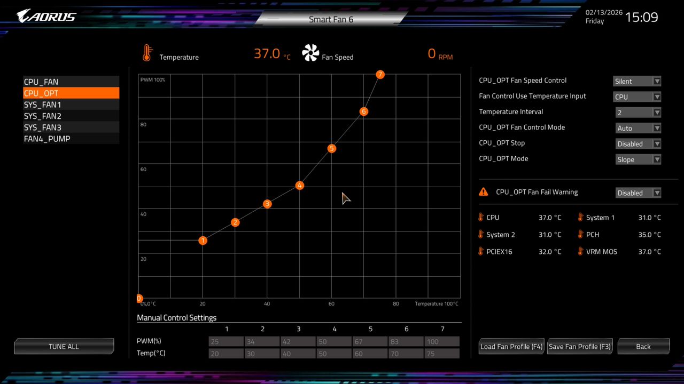Click the Save Fan Profile button
This screenshot has width=684, height=384.
(x=579, y=346)
